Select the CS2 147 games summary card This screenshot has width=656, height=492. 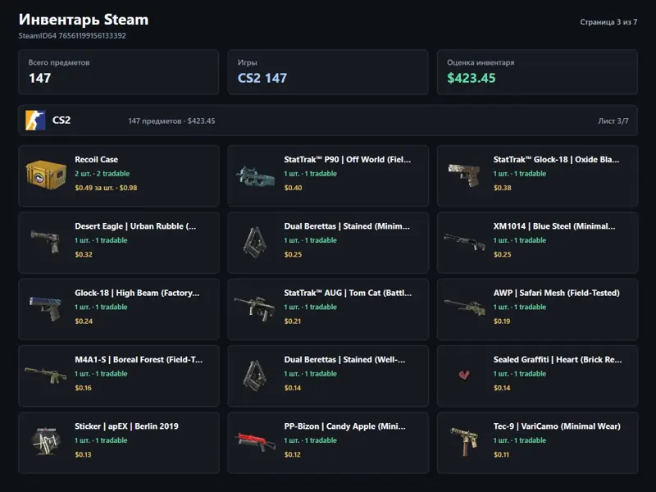point(328,72)
